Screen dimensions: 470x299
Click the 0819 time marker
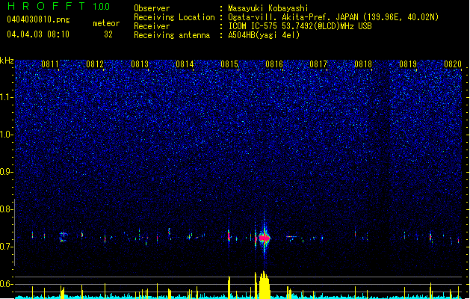pos(408,64)
